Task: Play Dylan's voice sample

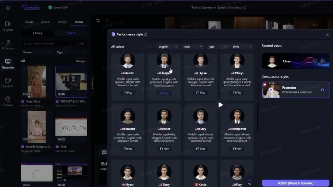Action: pos(201,93)
